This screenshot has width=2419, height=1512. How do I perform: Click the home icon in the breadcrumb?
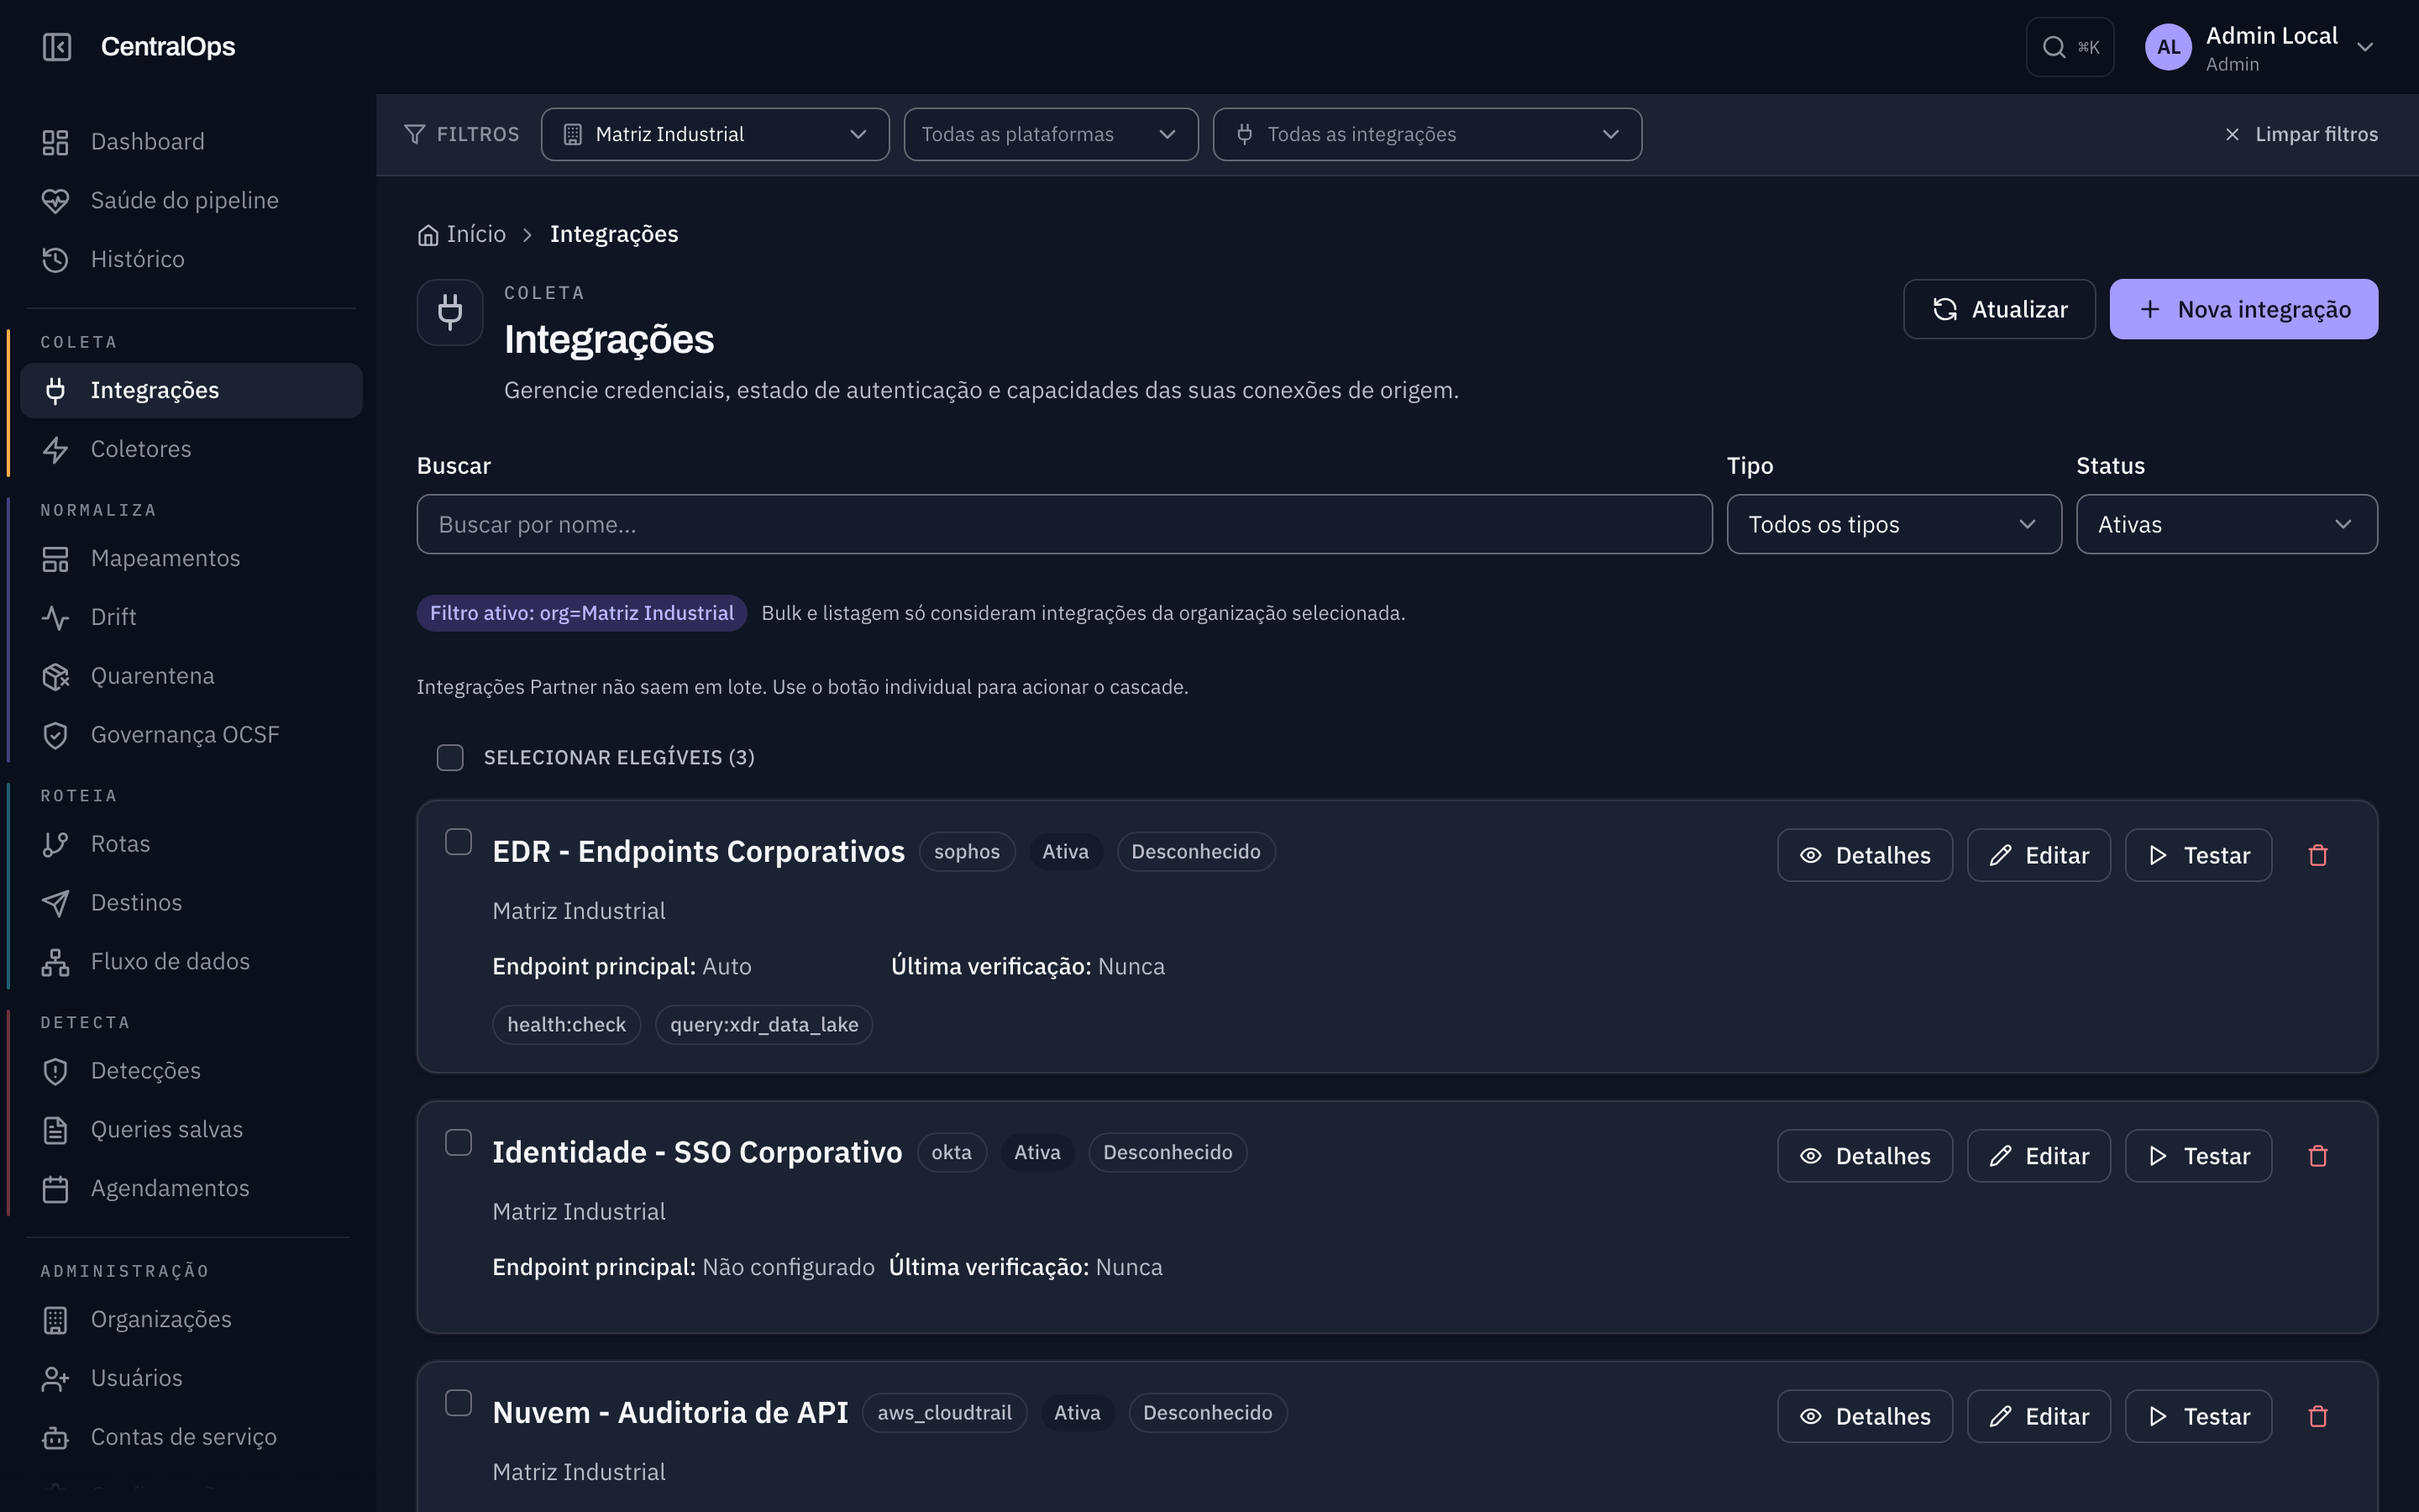[x=428, y=235]
